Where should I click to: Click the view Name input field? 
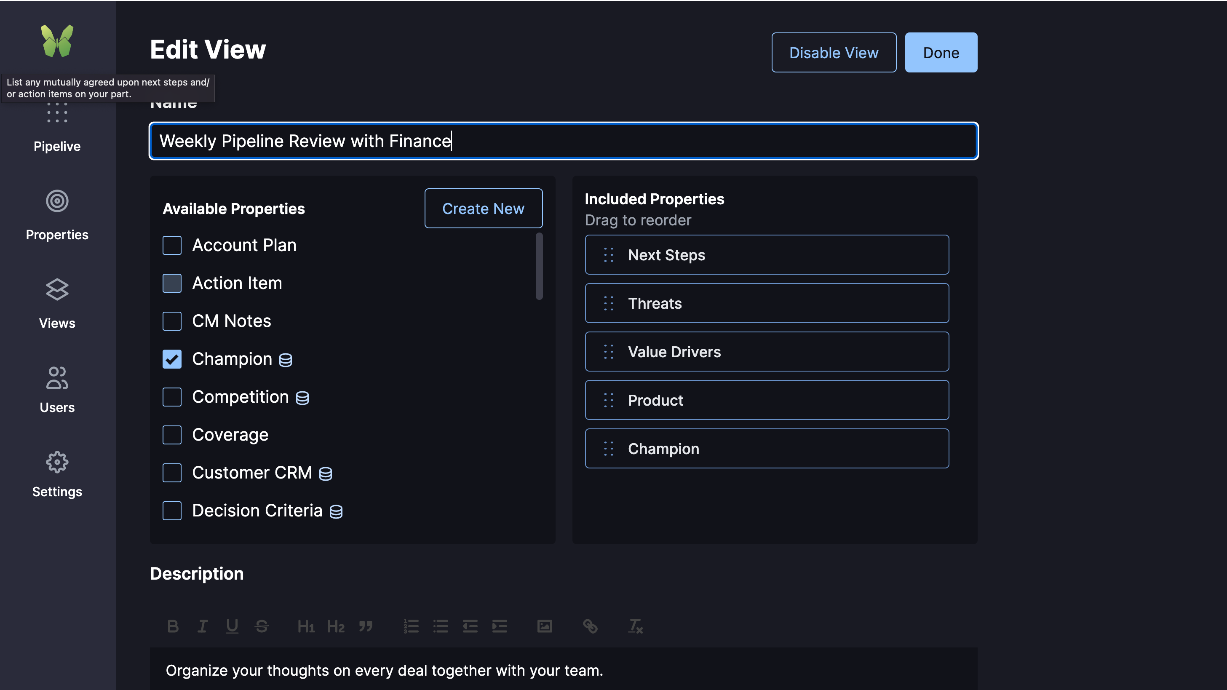(564, 141)
